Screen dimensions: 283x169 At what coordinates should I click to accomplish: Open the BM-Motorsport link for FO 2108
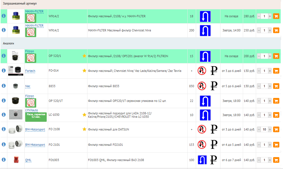tap(35, 129)
